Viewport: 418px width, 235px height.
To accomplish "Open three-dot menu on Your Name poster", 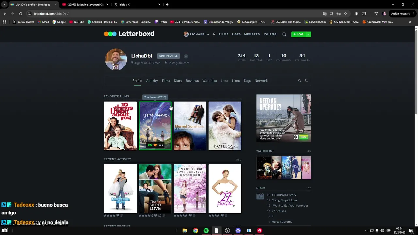I will [161, 145].
